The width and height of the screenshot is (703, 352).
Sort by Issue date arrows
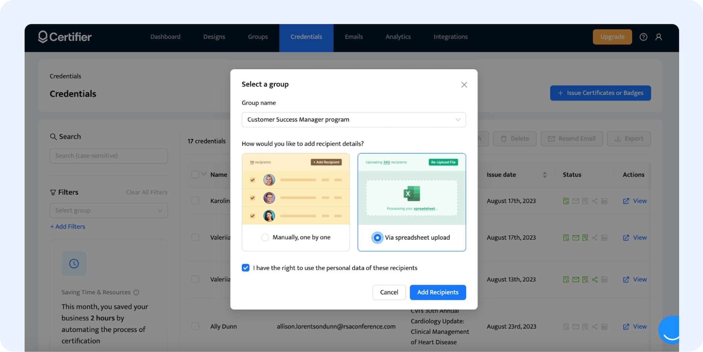click(x=544, y=175)
